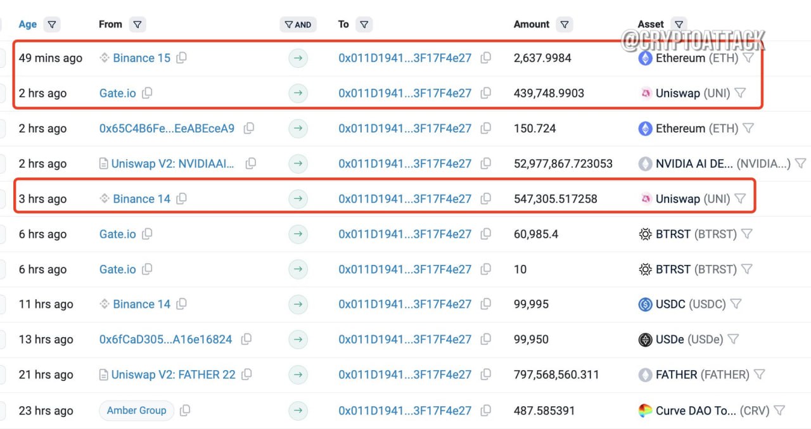Open the From column filter
The width and height of the screenshot is (811, 429).
[x=137, y=25]
